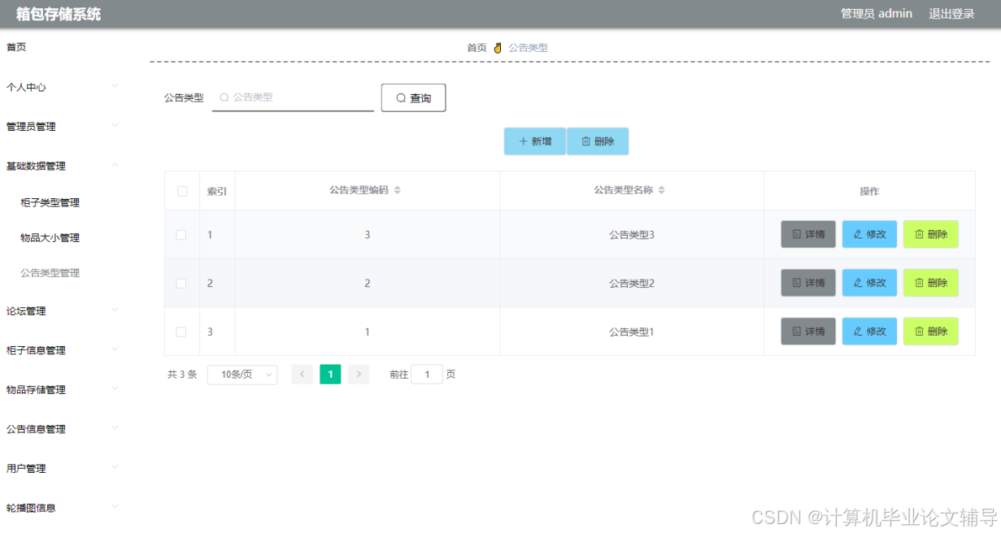Sort ascending by 公告类型编码 column arrows
The height and width of the screenshot is (533, 1001).
coord(398,188)
